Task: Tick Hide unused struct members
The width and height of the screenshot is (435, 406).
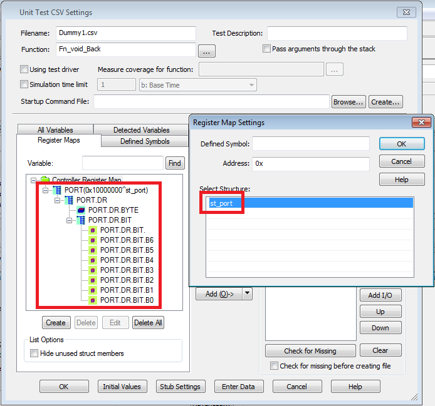Action: pos(34,353)
